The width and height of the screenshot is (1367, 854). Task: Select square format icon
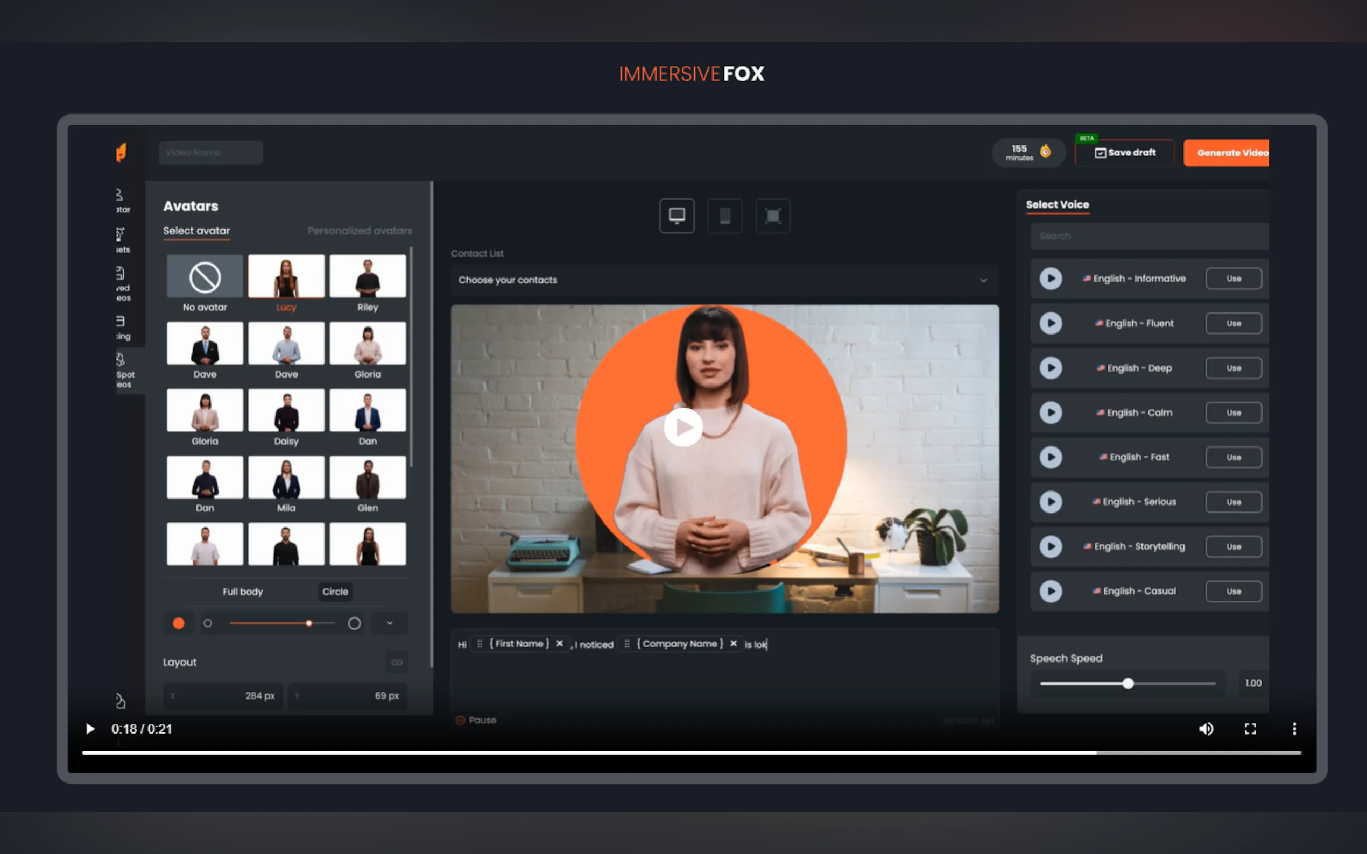pos(772,216)
